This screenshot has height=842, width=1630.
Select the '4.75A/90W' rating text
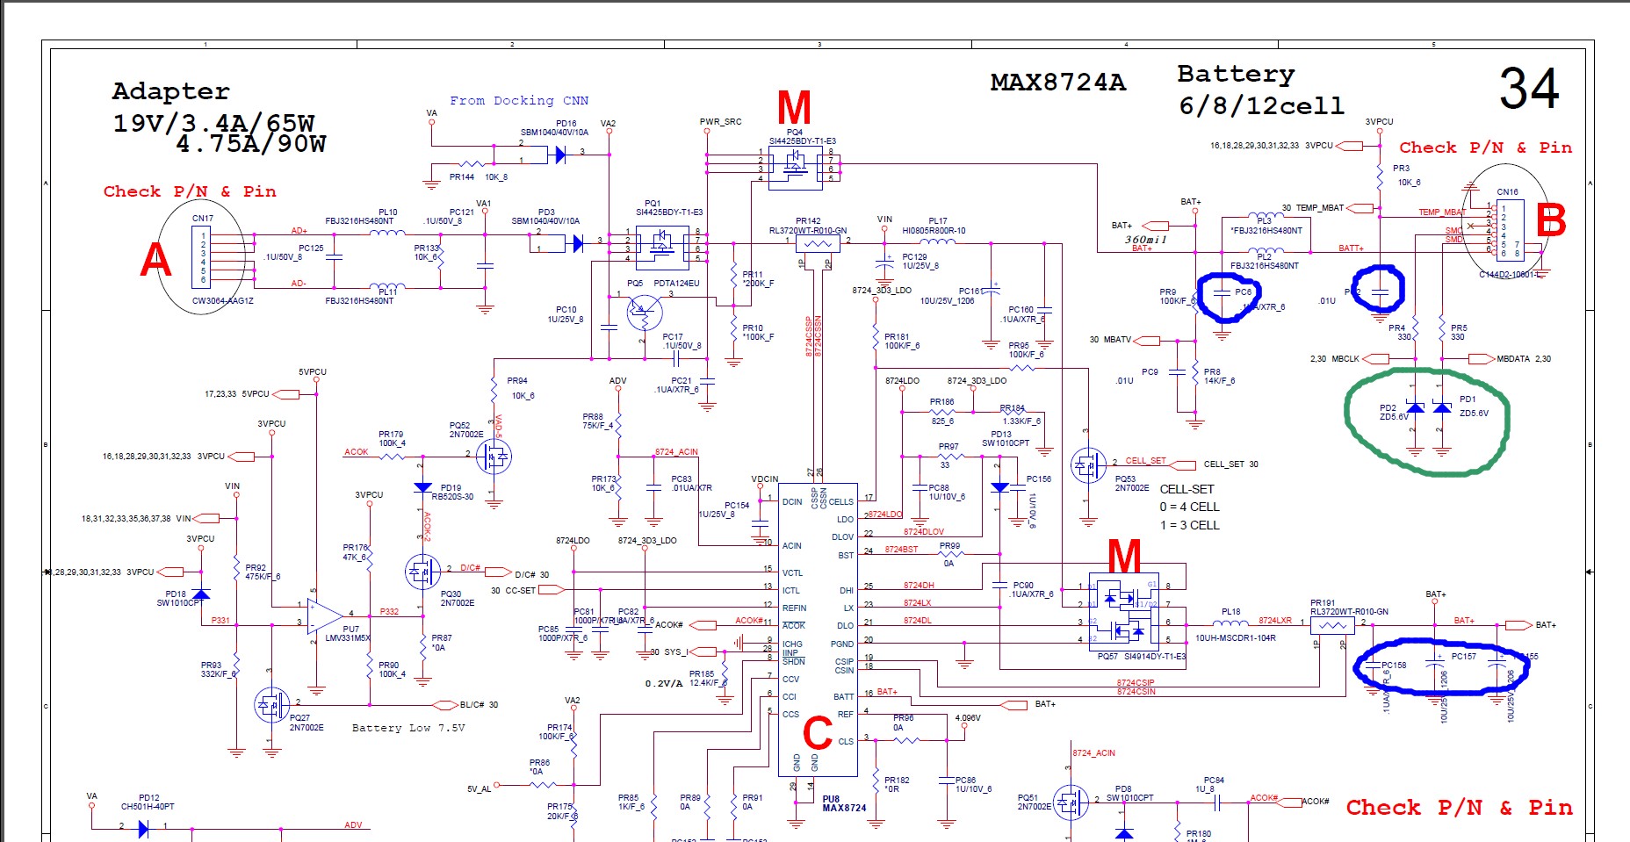(x=251, y=144)
